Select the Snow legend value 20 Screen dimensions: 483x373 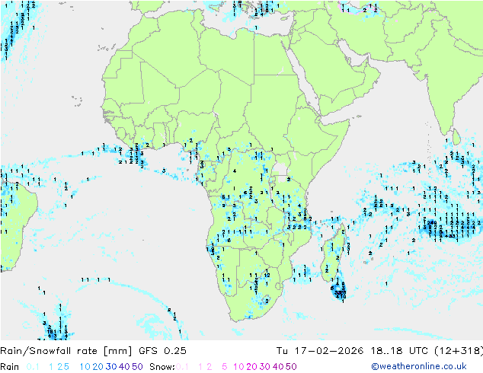[251, 367]
